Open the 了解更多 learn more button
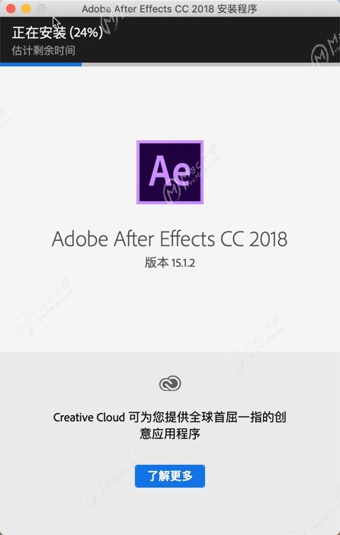340x535 pixels. (x=170, y=476)
